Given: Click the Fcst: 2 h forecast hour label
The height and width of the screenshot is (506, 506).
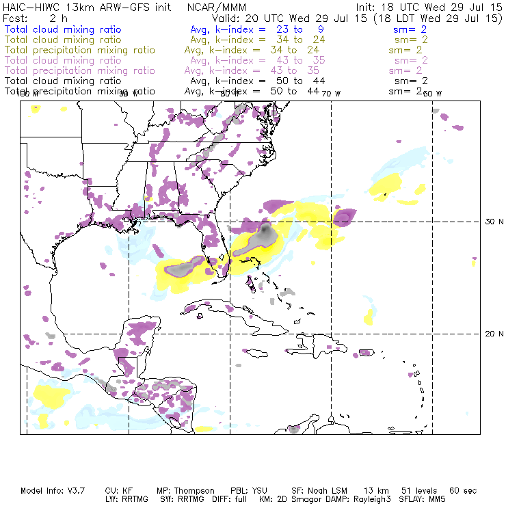Looking at the screenshot, I should 35,18.
